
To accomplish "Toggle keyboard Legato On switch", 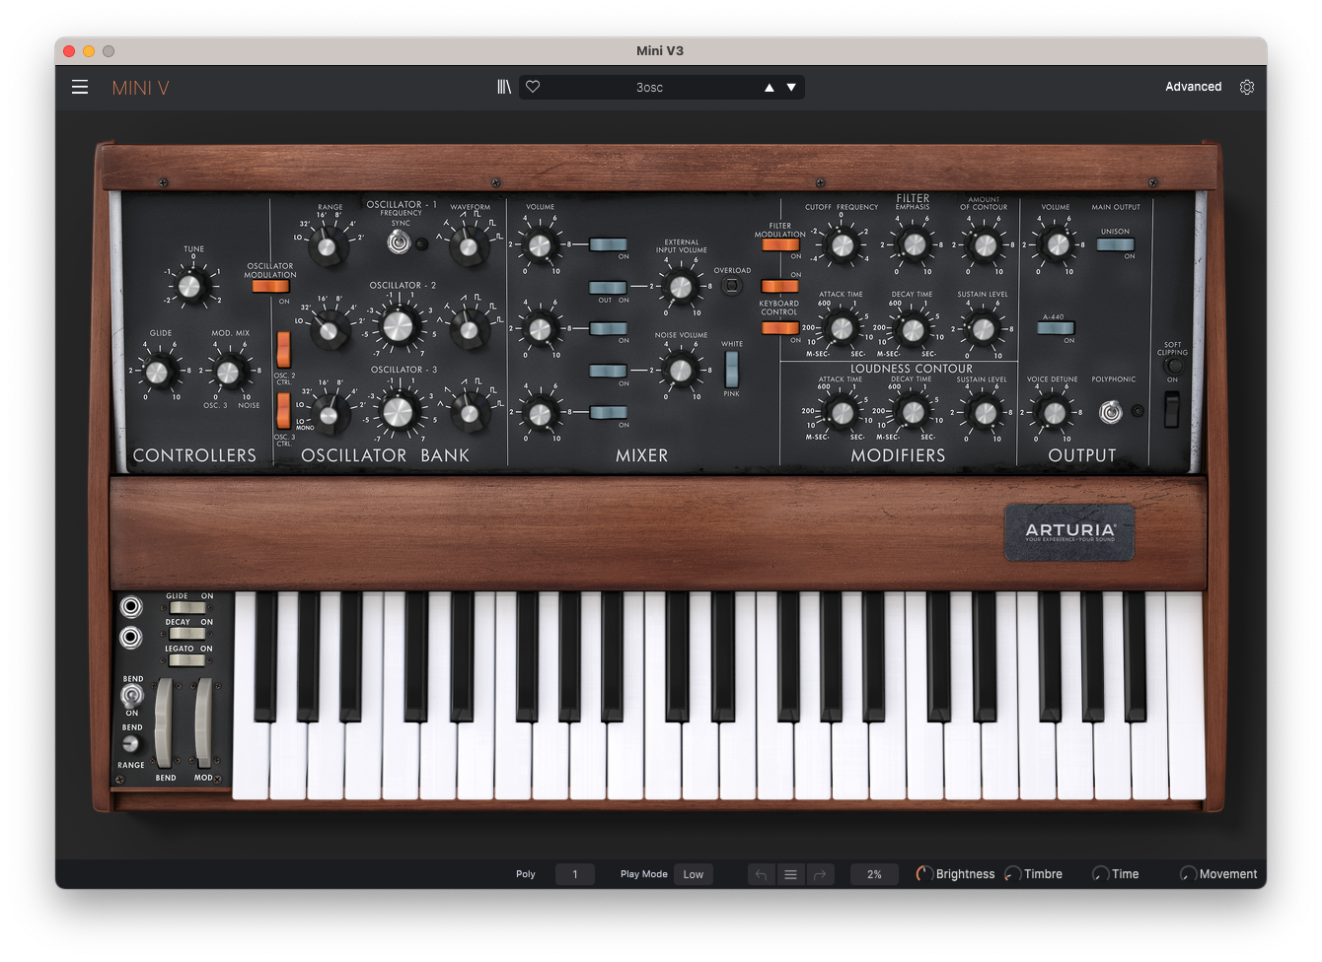I will [186, 660].
